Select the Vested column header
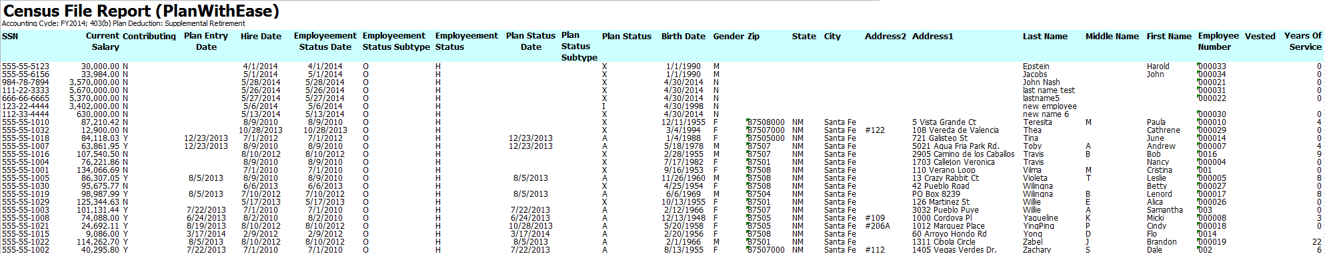 coord(1260,36)
